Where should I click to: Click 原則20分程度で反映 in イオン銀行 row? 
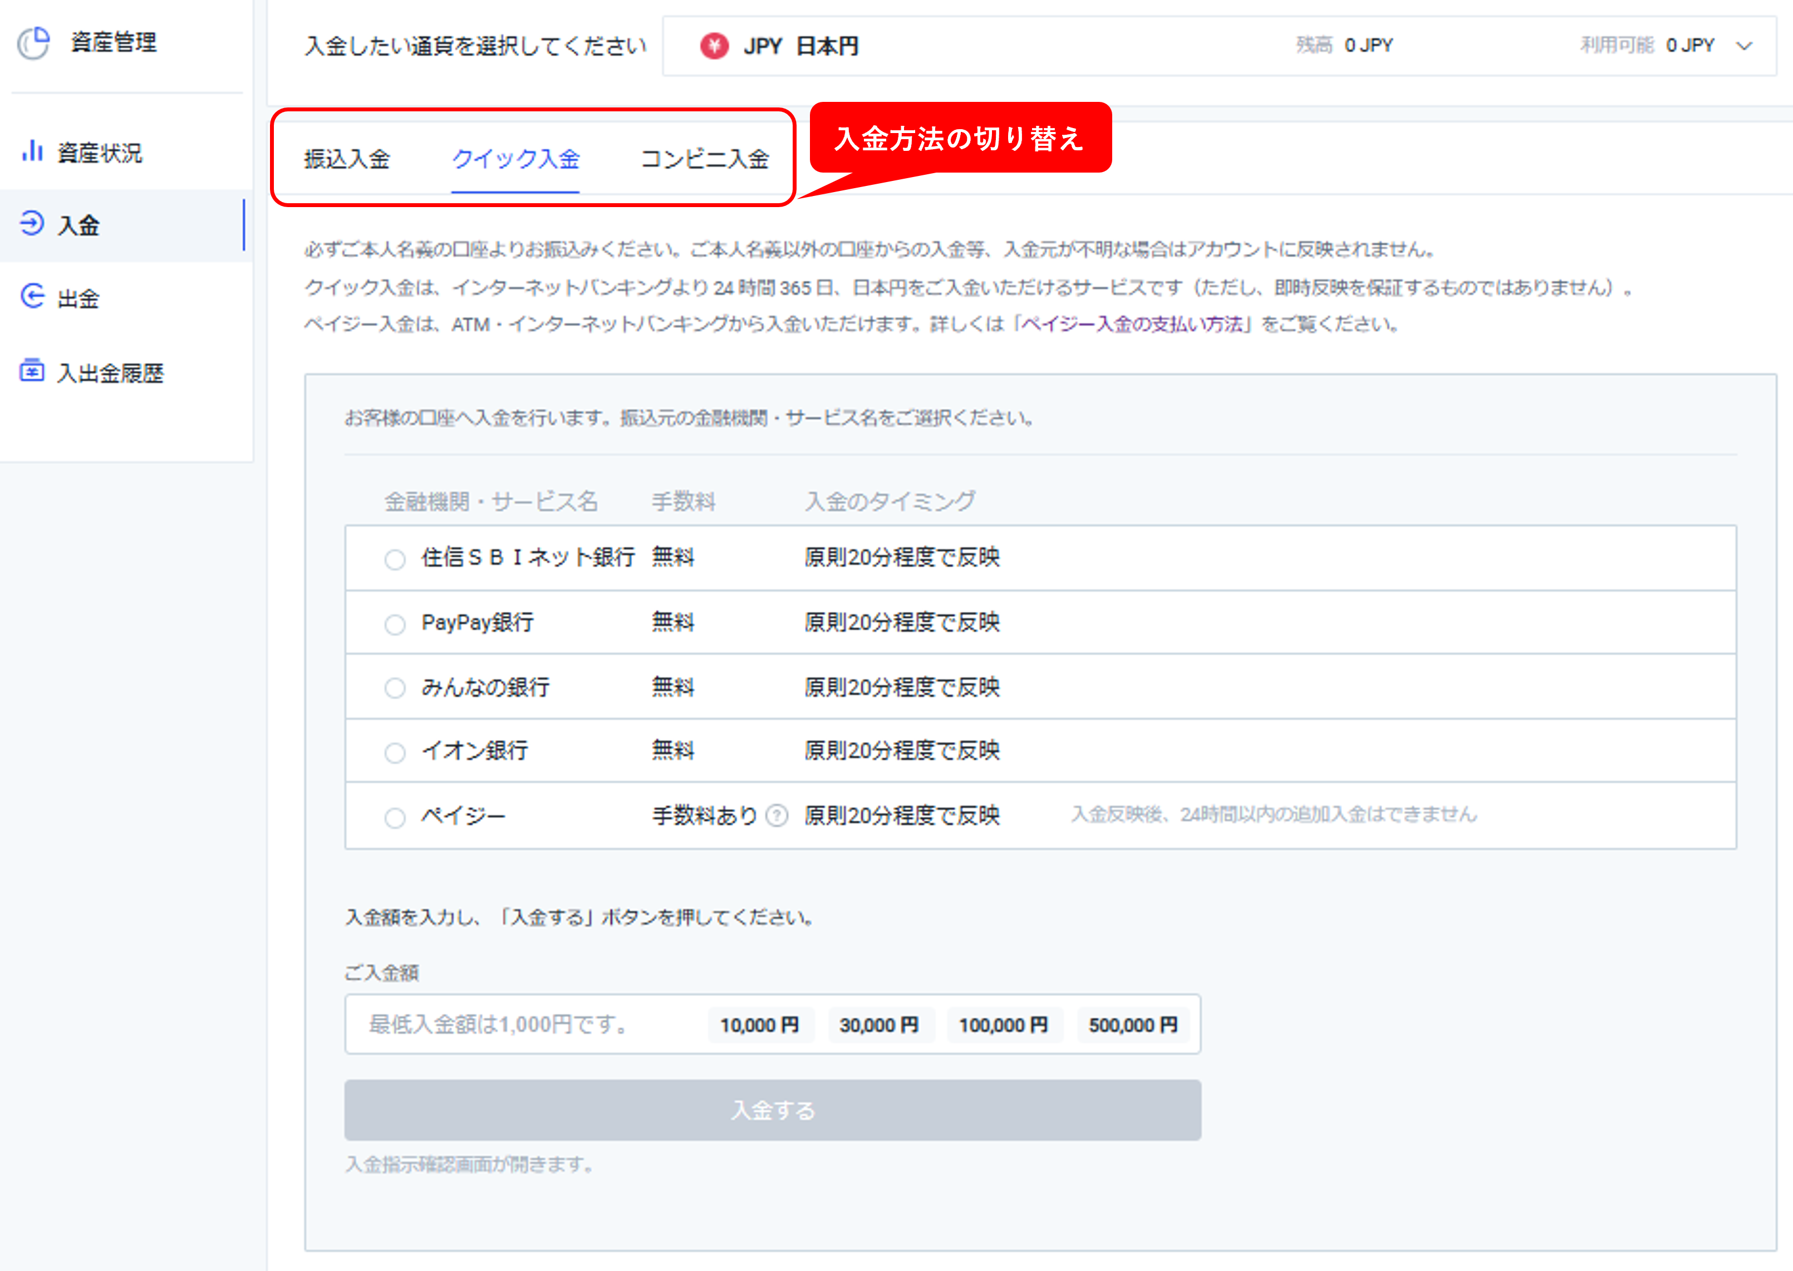click(x=902, y=750)
